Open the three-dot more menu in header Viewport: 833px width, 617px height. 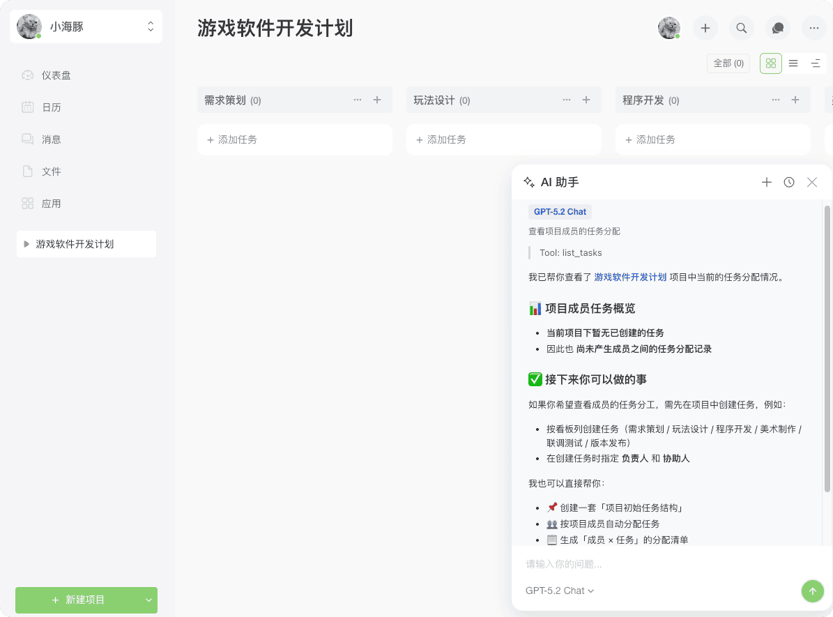click(x=814, y=28)
